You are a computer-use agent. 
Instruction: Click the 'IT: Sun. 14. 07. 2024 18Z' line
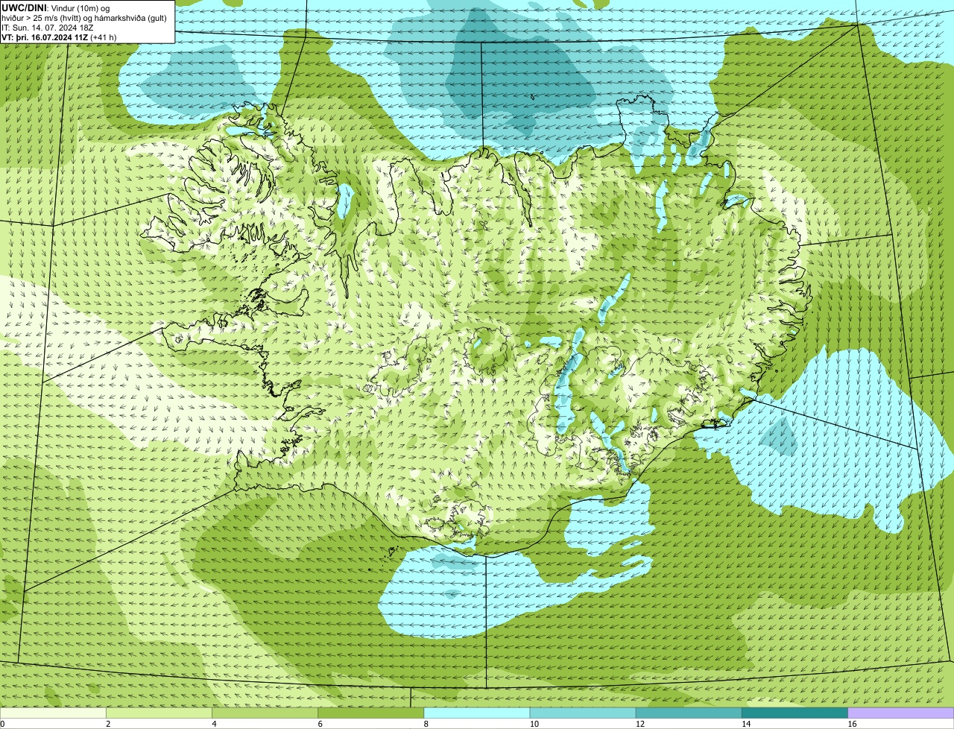click(x=47, y=28)
